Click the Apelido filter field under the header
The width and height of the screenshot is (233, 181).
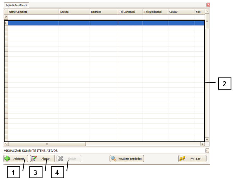pos(74,17)
